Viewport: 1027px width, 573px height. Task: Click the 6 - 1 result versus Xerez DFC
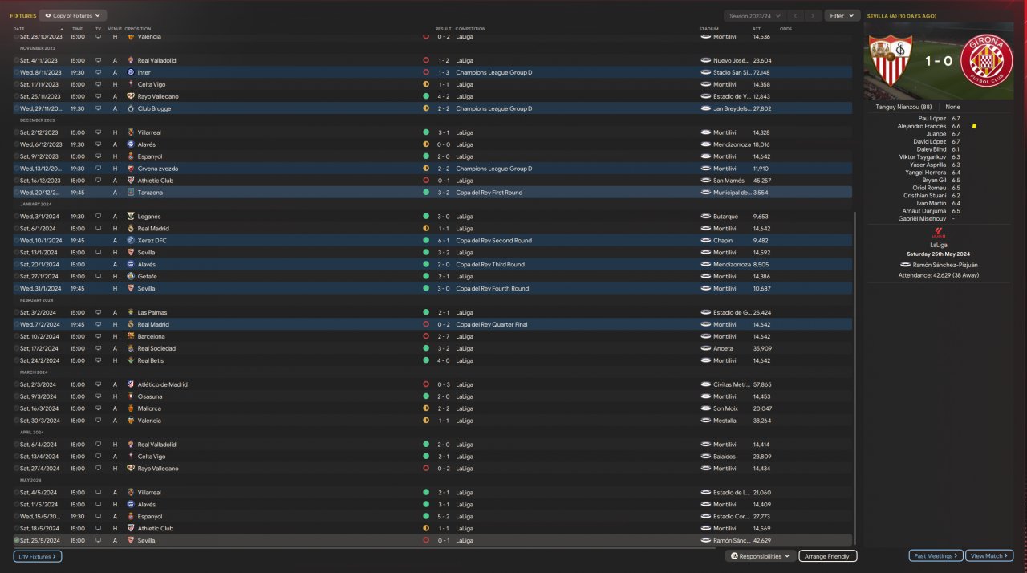[x=443, y=241]
